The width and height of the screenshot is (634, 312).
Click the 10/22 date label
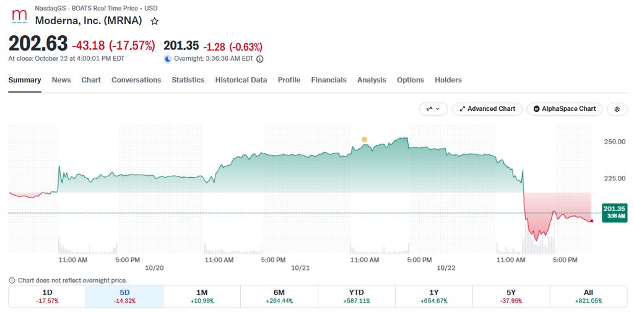[x=447, y=267]
